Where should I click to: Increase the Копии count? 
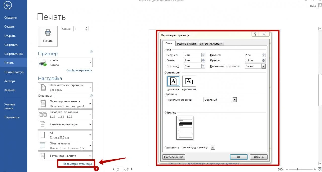coord(87,28)
